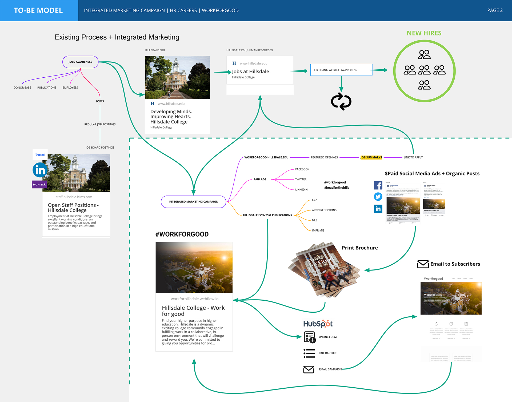Click the IMPRIMIS branch label
512x402 pixels.
[x=318, y=230]
